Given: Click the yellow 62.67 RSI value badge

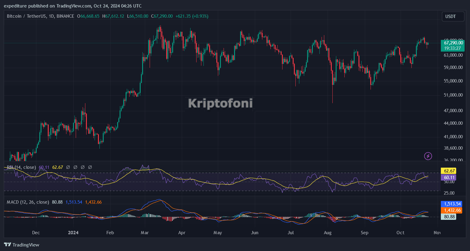Looking at the screenshot, I should (449, 170).
